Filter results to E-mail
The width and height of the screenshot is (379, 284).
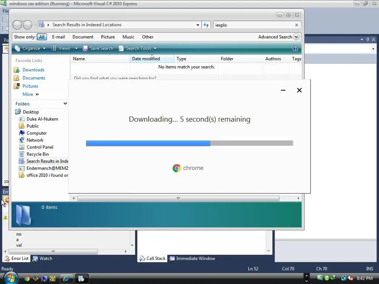pos(58,37)
